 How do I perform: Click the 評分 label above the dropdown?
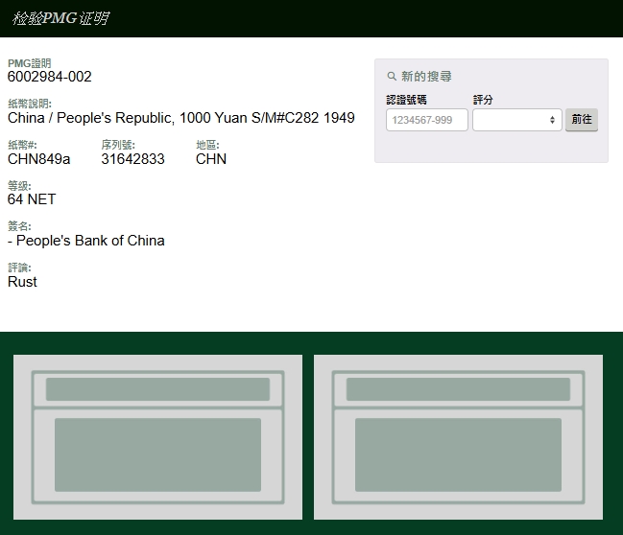pyautogui.click(x=483, y=100)
